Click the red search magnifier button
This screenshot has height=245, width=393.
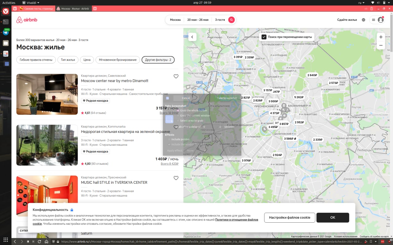pos(232,20)
